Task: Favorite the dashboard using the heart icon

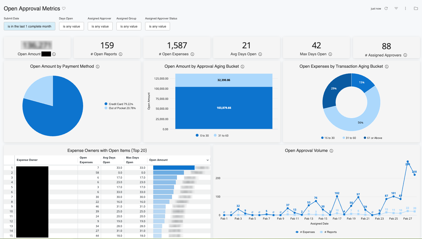Action: (64, 8)
